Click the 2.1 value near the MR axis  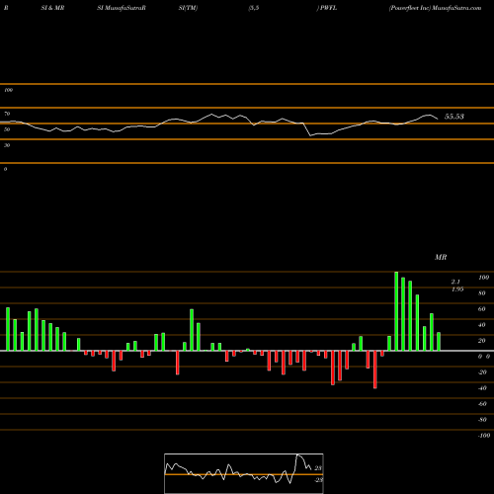click(455, 282)
